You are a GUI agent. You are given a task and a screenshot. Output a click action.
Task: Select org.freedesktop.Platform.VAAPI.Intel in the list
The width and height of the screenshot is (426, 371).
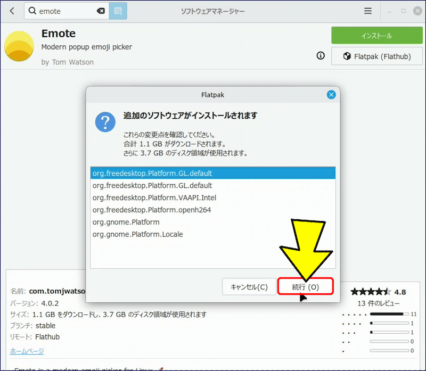154,197
